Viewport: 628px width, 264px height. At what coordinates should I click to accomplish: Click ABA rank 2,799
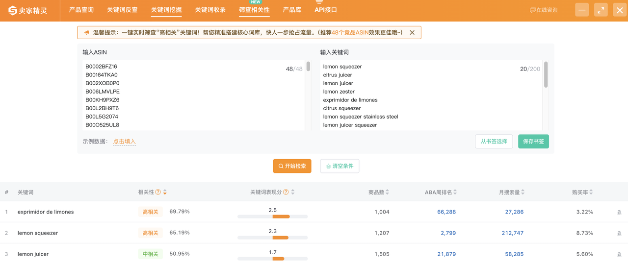click(448, 233)
